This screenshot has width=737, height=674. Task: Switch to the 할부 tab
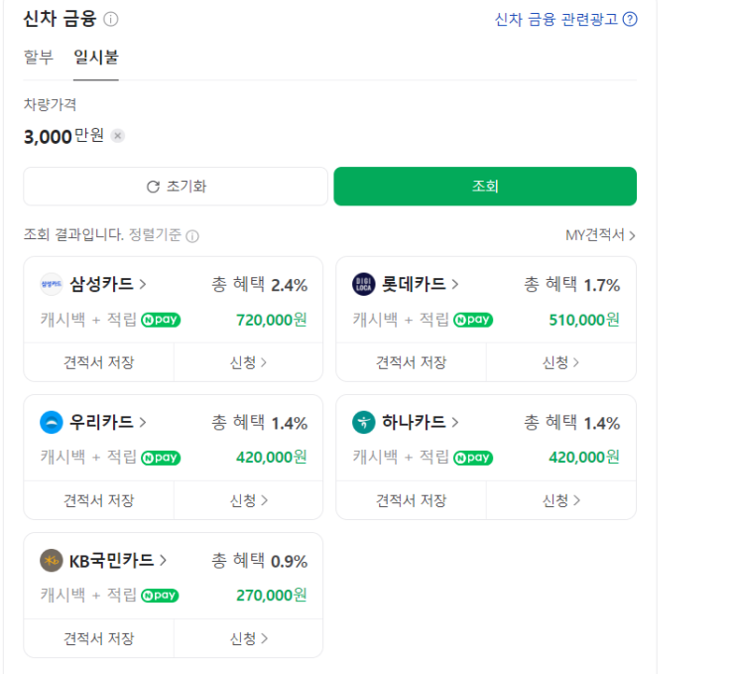click(39, 57)
